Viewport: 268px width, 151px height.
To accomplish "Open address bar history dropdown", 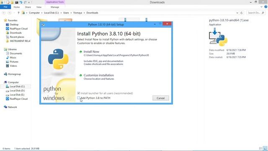I will pos(237,13).
